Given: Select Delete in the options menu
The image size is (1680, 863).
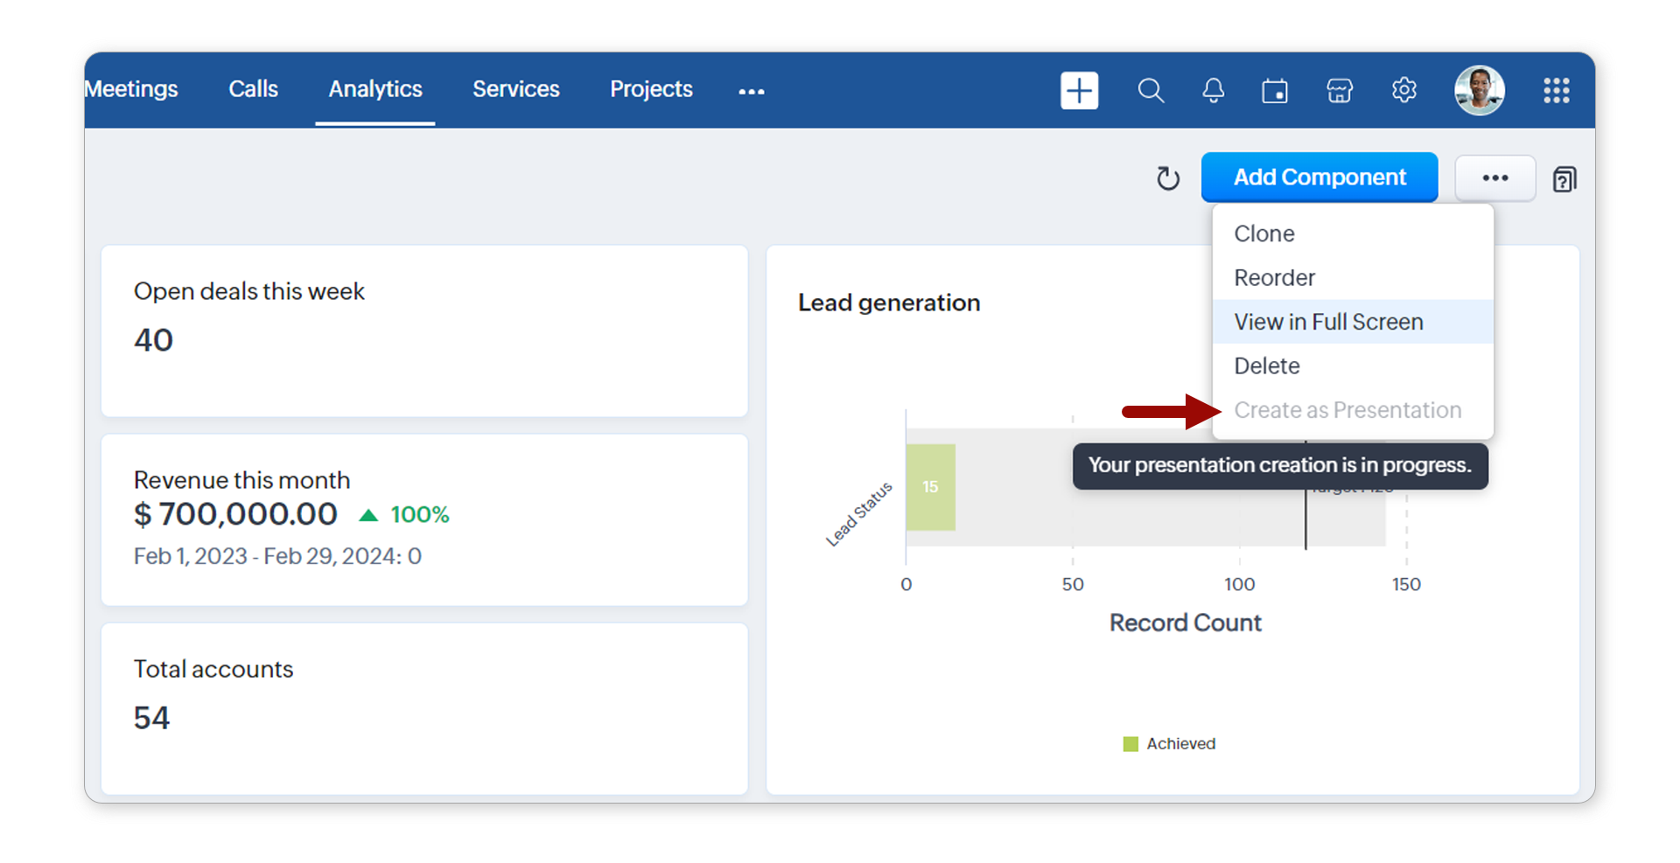Looking at the screenshot, I should point(1266,365).
